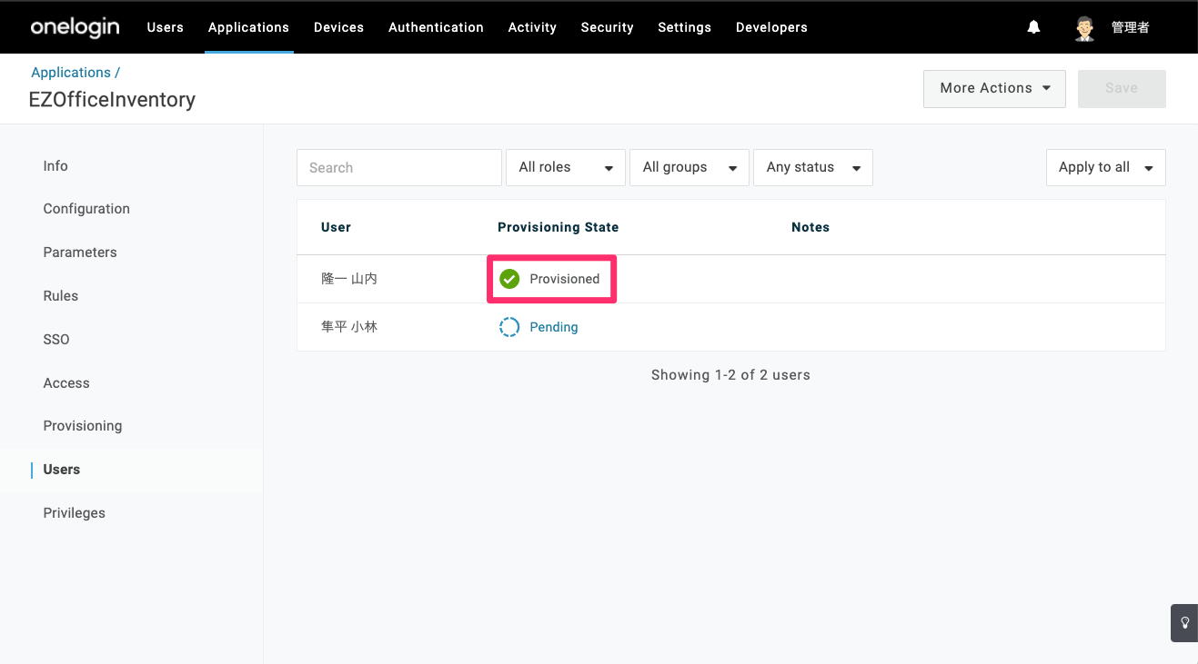Select the Users sidebar tab
Viewport: 1198px width, 664px height.
(62, 470)
